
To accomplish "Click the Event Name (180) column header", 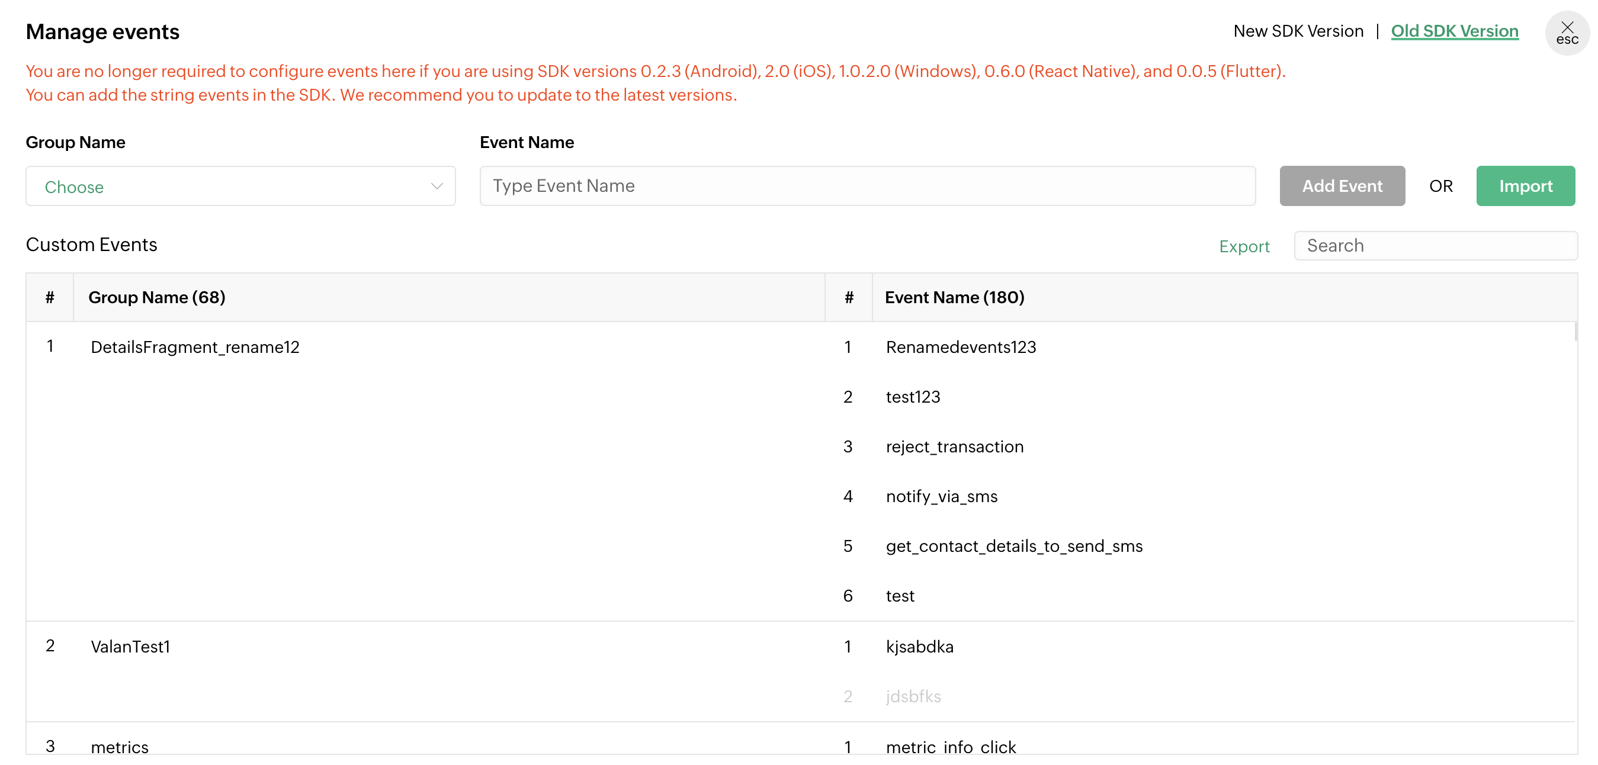I will coord(954,298).
